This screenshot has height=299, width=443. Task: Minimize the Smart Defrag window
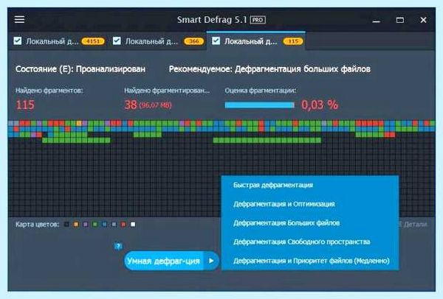(376, 21)
